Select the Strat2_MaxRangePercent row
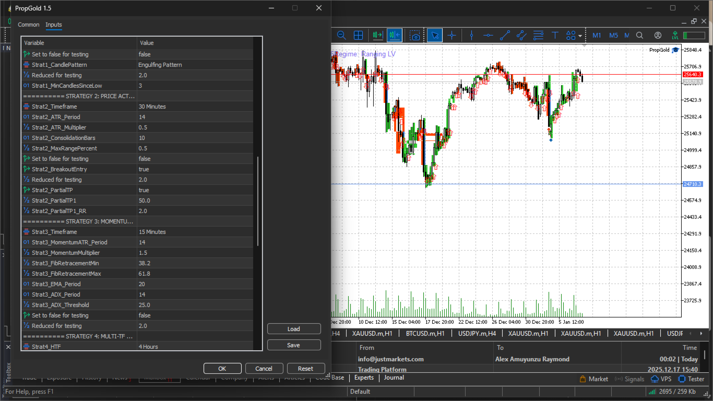 click(137, 148)
